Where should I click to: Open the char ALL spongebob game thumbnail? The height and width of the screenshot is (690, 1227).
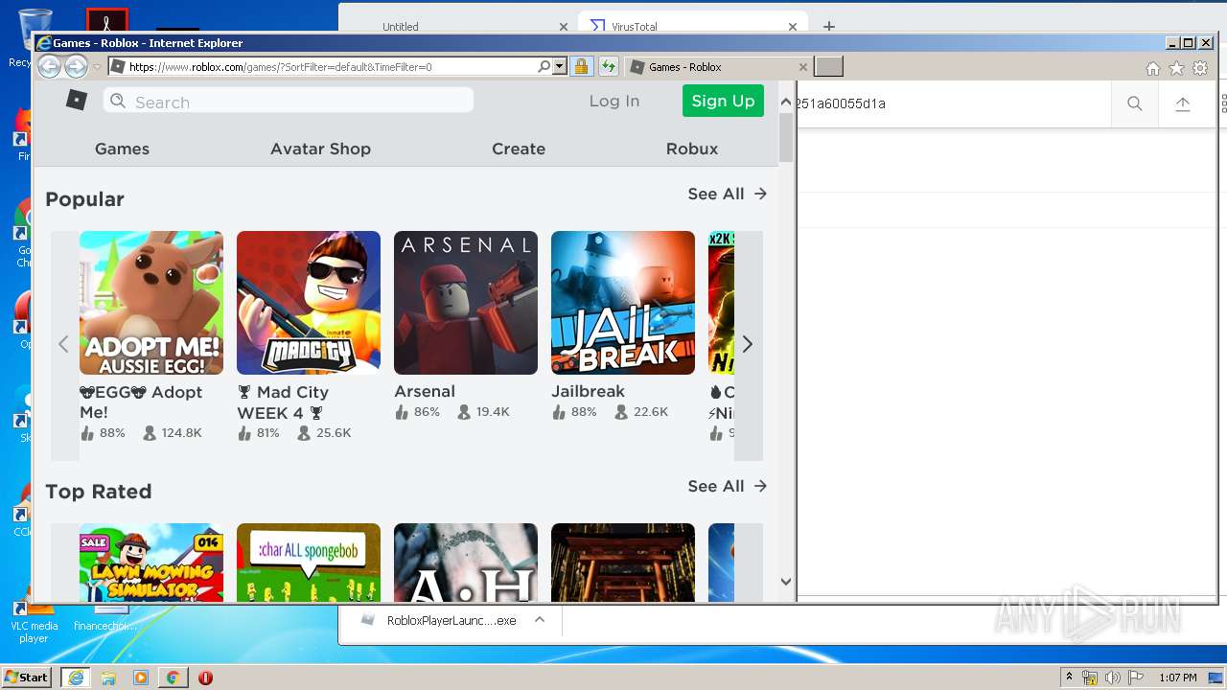[309, 563]
